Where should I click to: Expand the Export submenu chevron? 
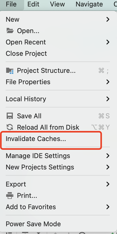(108, 184)
